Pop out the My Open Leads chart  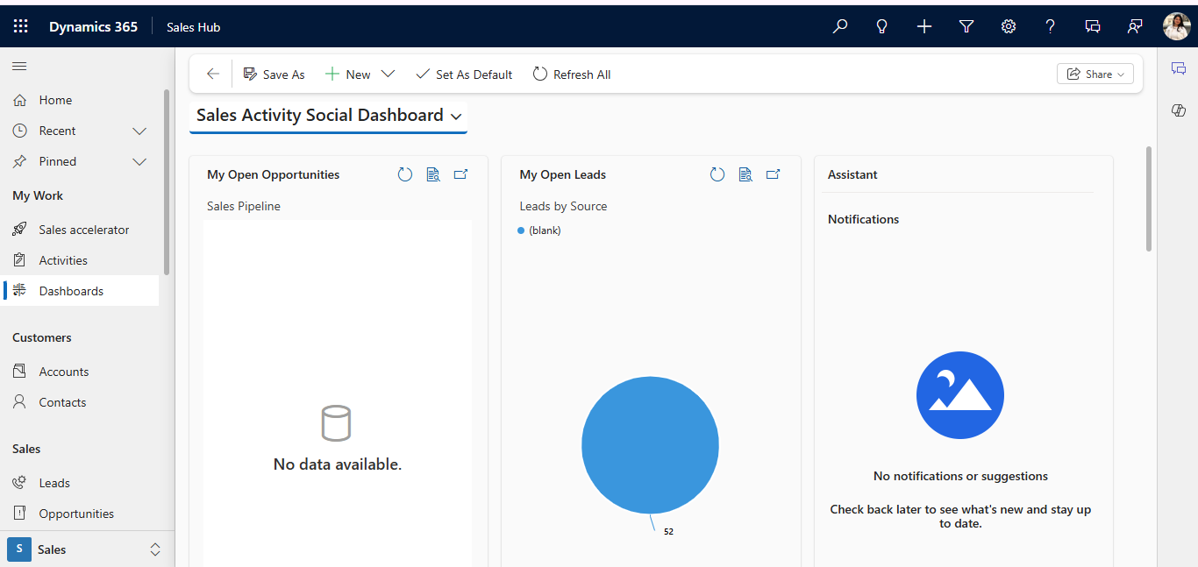click(x=773, y=174)
